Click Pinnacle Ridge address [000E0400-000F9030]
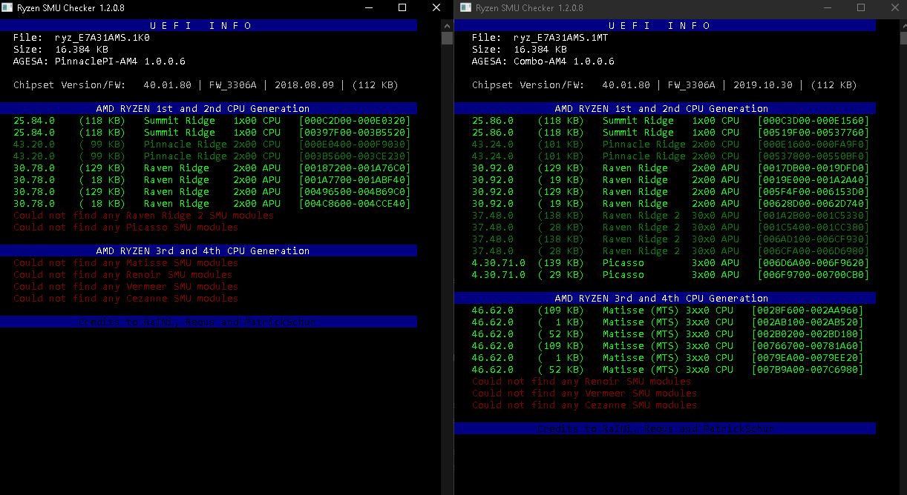 pyautogui.click(x=354, y=144)
